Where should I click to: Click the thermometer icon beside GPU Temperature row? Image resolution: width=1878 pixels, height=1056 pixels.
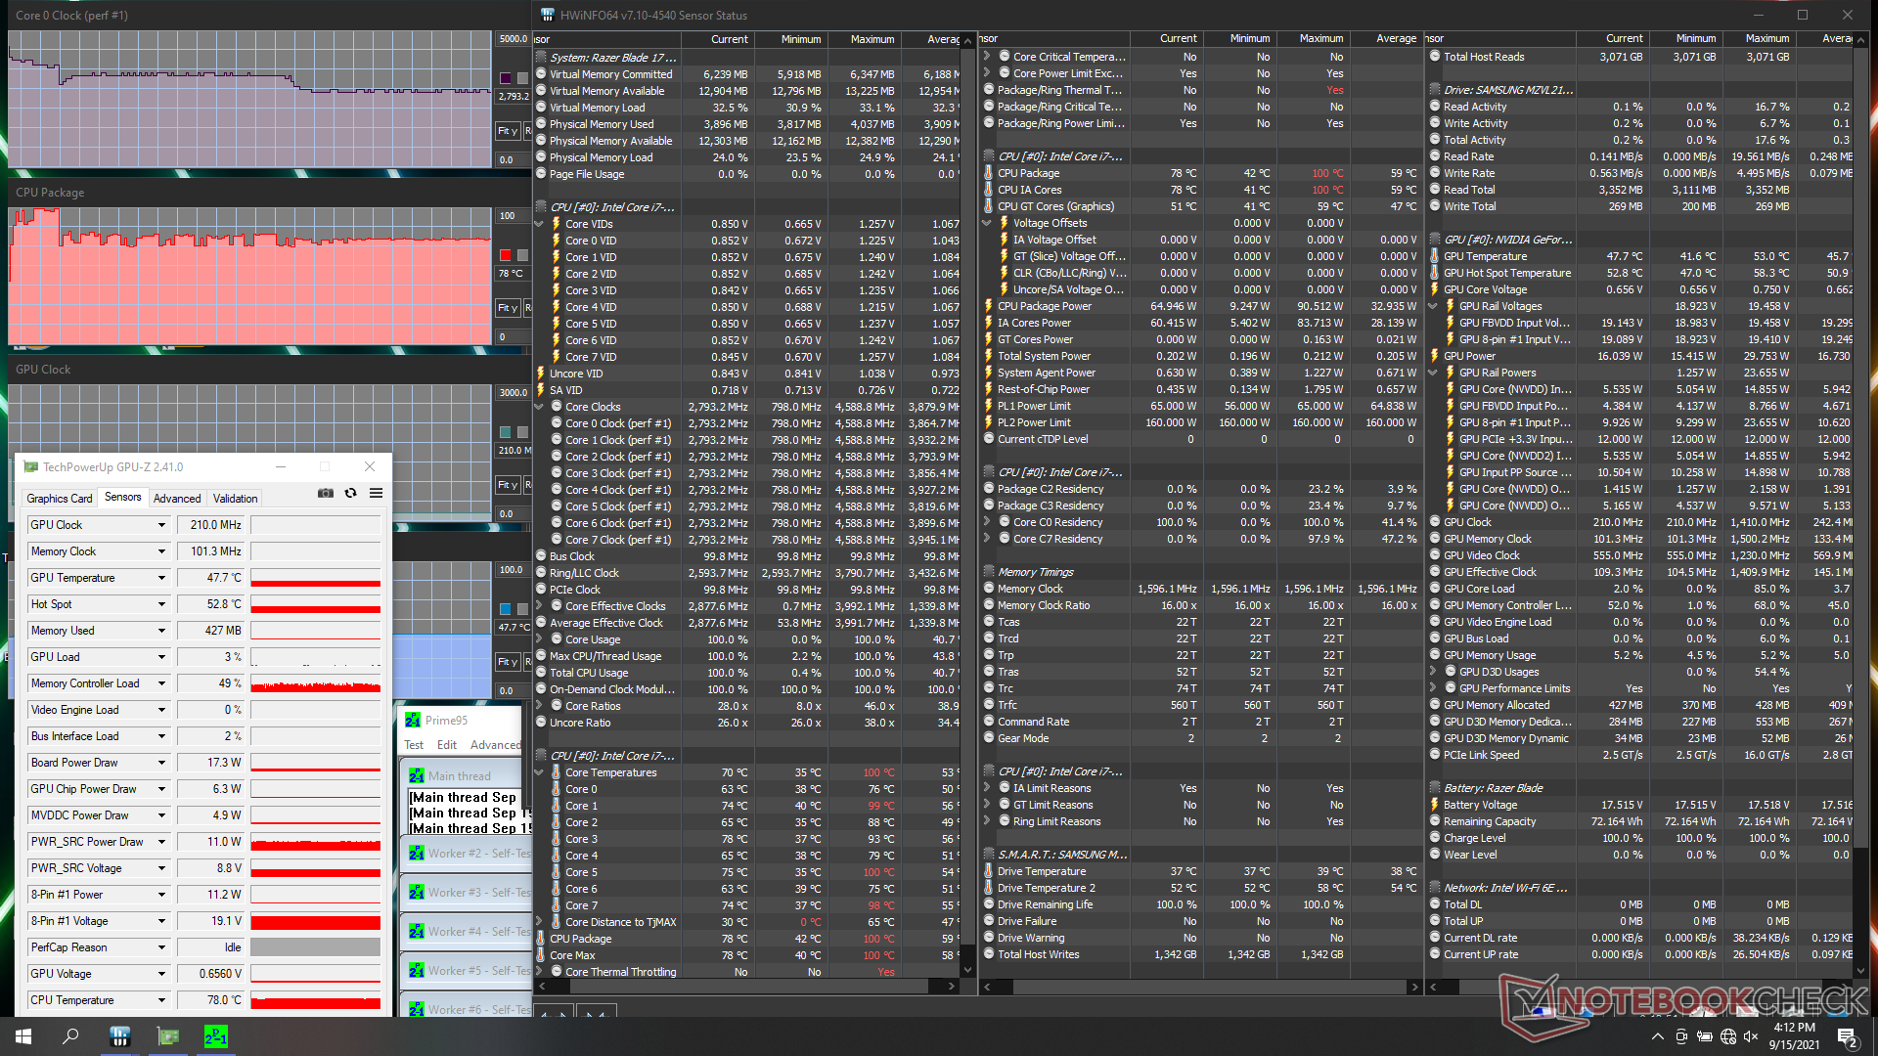(x=1435, y=256)
